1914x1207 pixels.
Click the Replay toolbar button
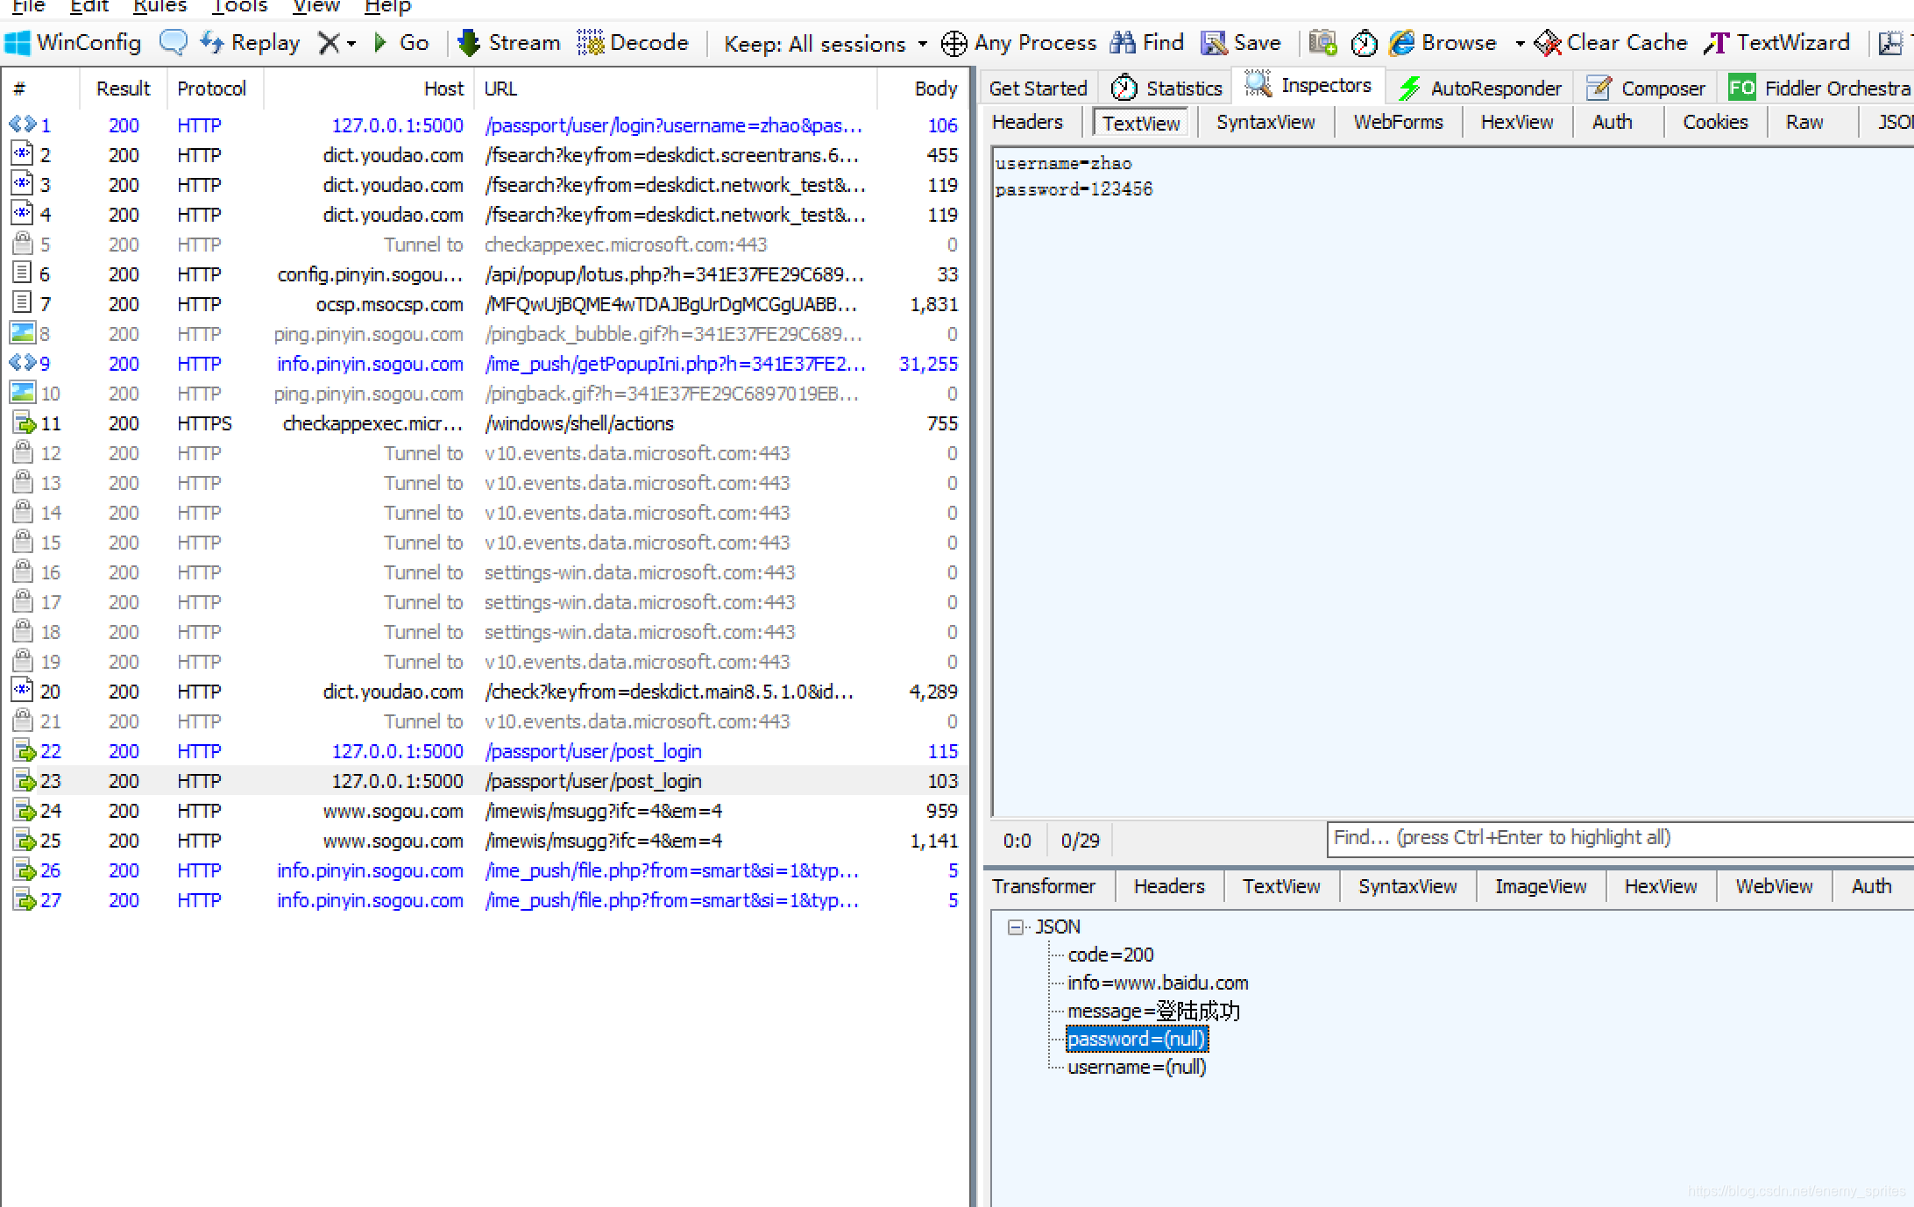tap(250, 43)
